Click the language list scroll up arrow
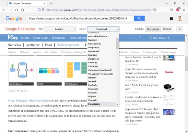188x133 pixels. [117, 34]
